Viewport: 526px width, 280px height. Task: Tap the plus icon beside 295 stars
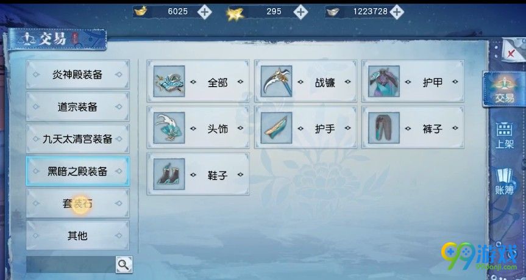[x=300, y=12]
